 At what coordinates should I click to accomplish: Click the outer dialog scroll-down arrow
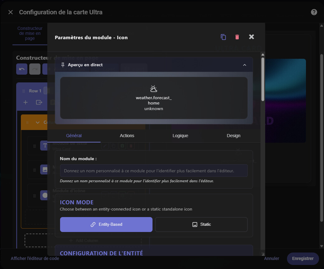pos(321,246)
